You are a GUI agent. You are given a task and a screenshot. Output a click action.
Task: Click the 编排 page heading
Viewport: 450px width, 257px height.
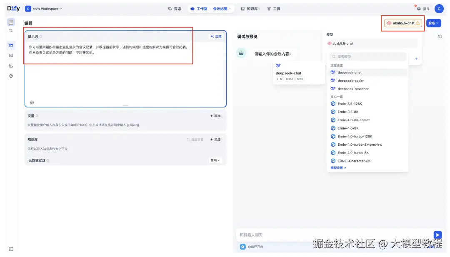click(x=28, y=23)
